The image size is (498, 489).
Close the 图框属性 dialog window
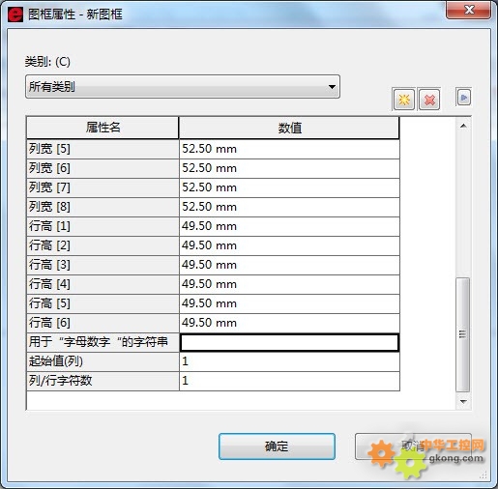coord(469,10)
